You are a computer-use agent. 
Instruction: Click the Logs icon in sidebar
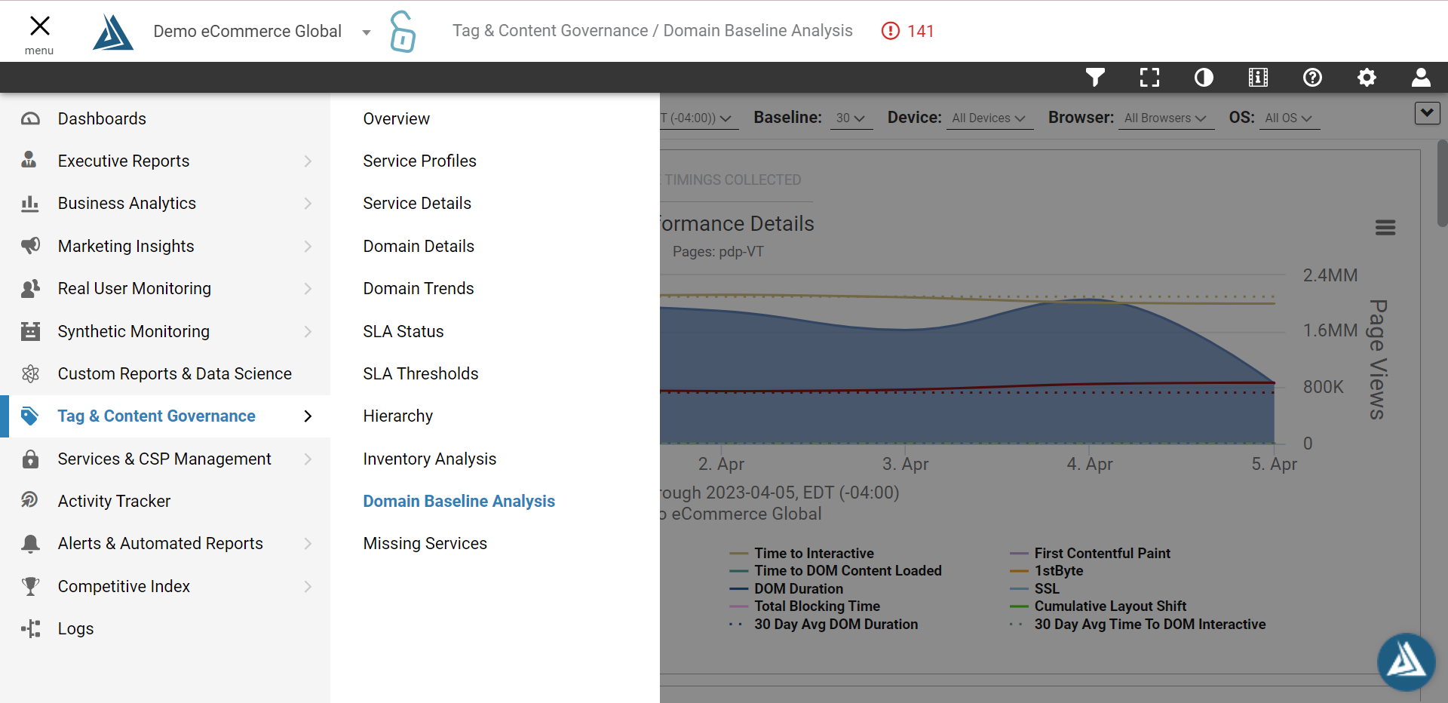pyautogui.click(x=30, y=628)
